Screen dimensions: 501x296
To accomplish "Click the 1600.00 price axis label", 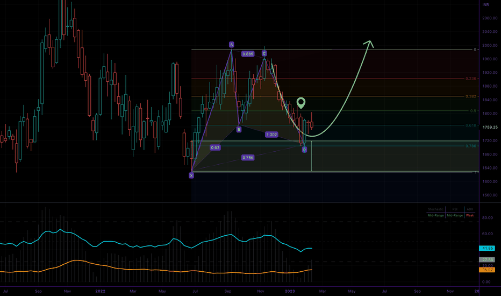I will pos(490,181).
